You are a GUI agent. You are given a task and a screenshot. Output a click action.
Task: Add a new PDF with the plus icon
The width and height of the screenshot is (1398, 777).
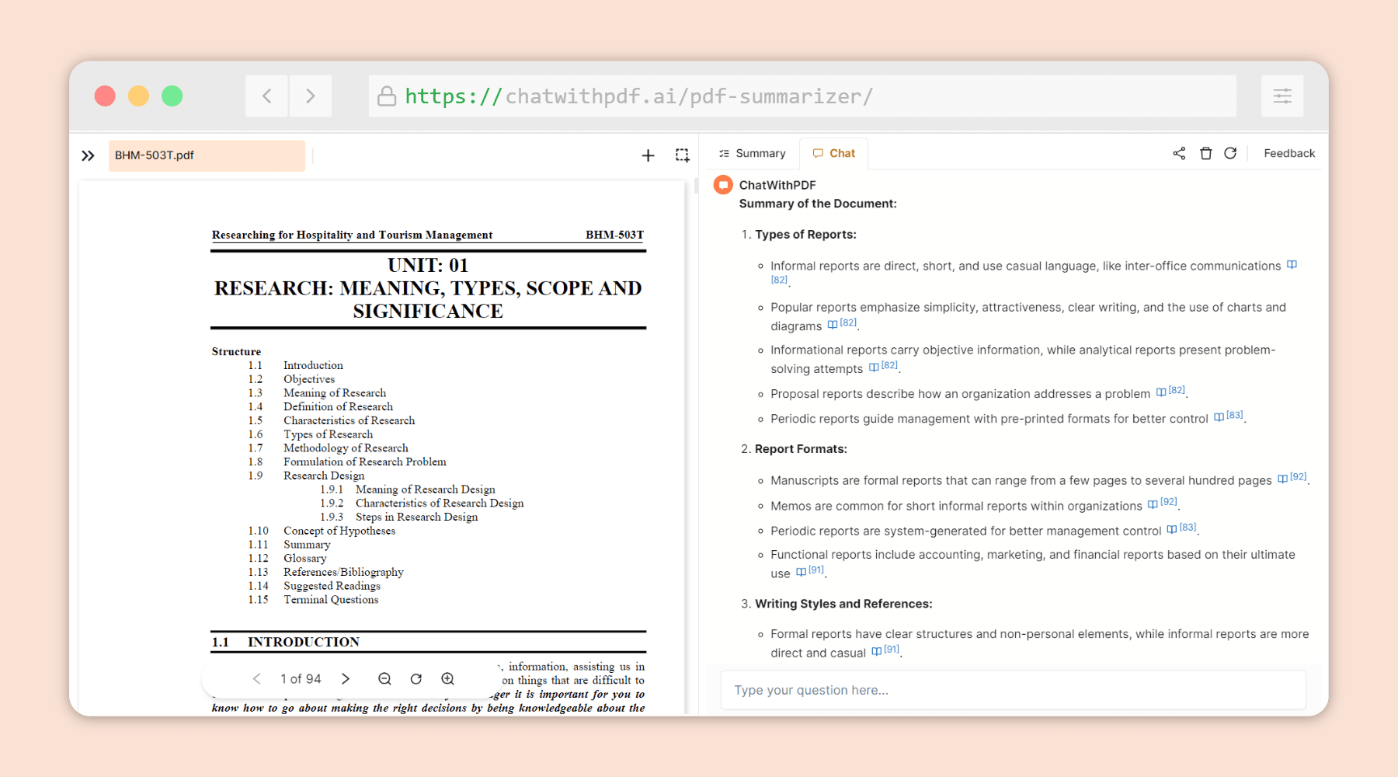click(648, 155)
